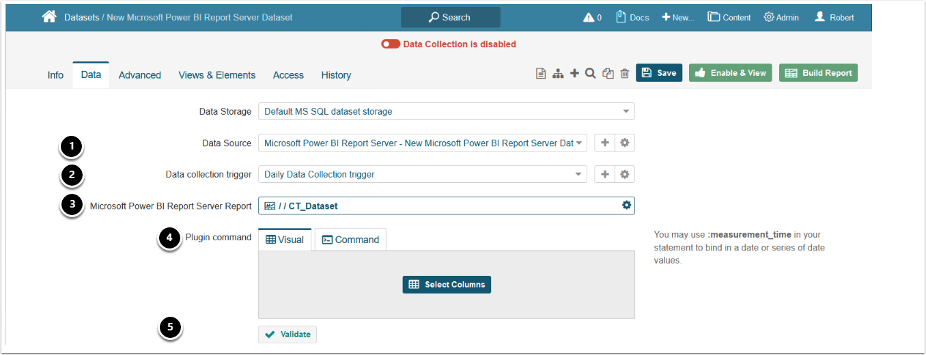Click the hierarchy tree toolbar icon
The height and width of the screenshot is (355, 926).
558,74
